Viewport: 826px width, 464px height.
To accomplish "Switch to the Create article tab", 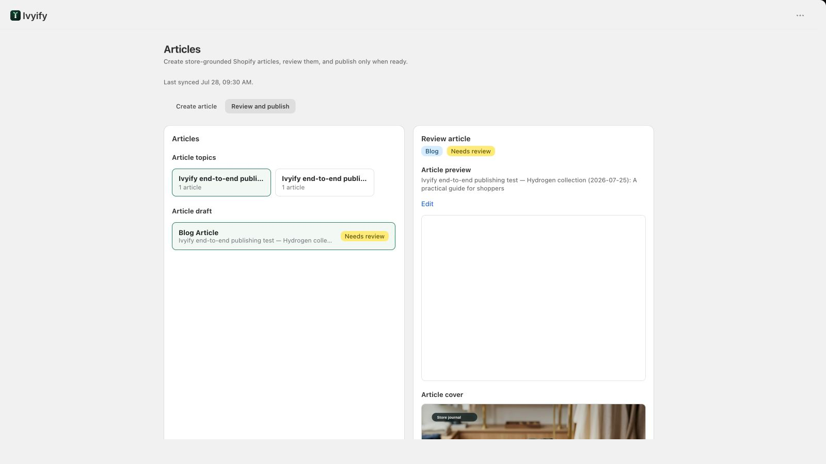I will [196, 106].
